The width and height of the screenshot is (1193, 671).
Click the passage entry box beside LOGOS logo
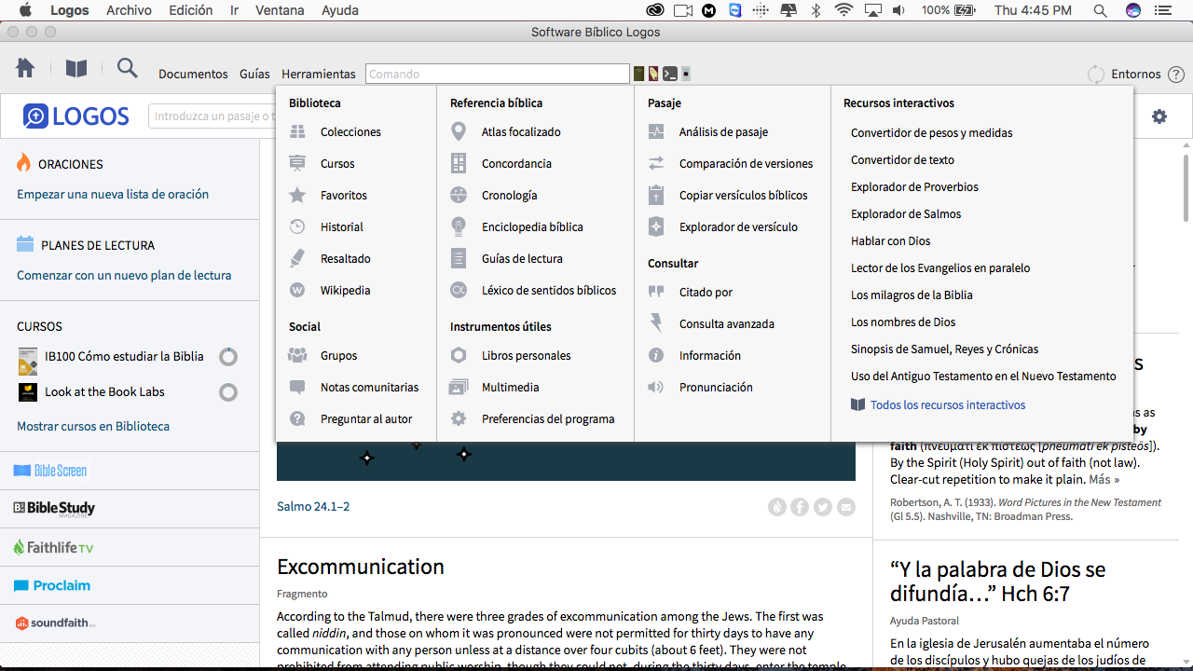pos(212,116)
